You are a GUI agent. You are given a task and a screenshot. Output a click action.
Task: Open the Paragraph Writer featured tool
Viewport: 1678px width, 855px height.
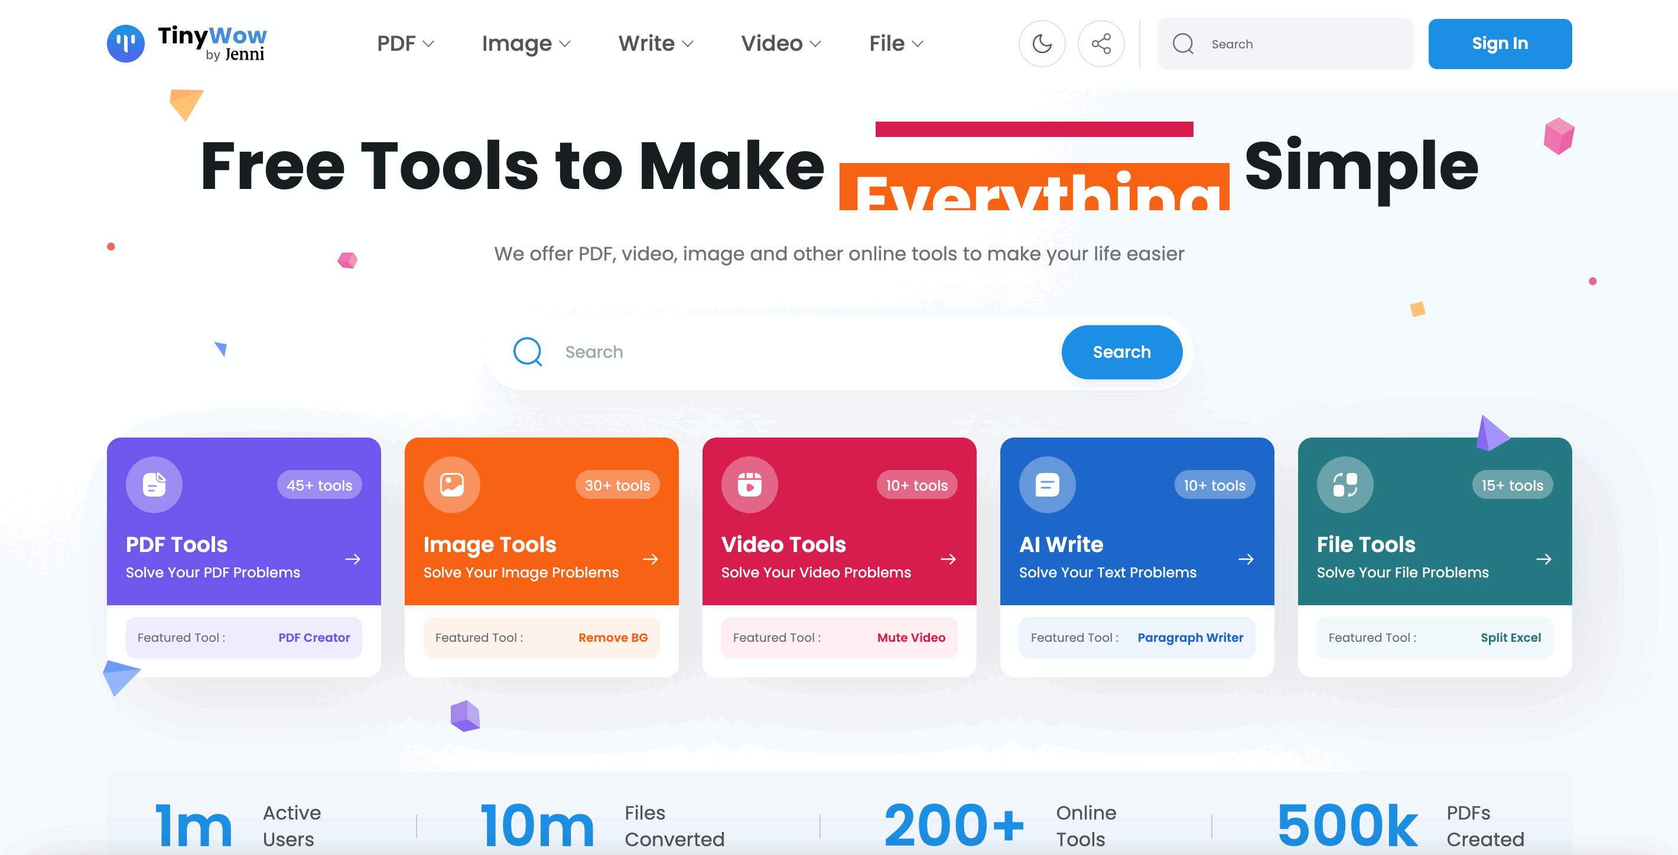point(1190,638)
